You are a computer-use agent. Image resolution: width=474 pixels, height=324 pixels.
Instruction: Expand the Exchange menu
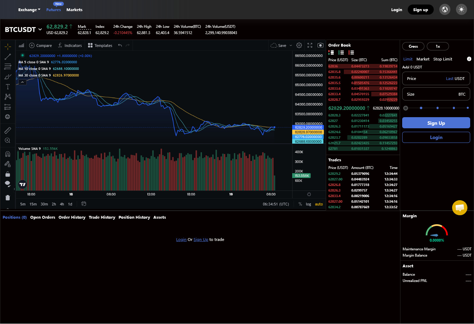pyautogui.click(x=29, y=10)
